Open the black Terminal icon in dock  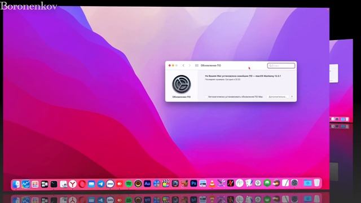54,184
